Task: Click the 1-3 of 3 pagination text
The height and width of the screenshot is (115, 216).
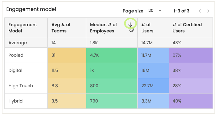Action: click(x=181, y=11)
